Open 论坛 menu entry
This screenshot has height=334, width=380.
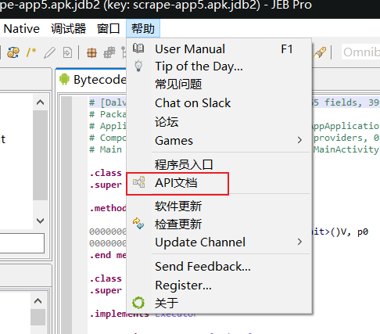pos(219,122)
